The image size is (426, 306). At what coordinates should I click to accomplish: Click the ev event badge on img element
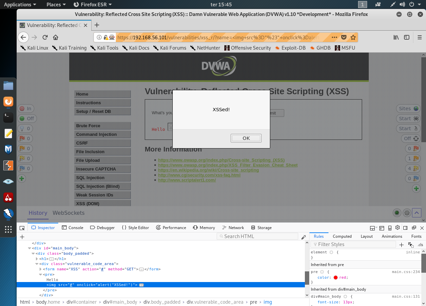[x=141, y=285]
